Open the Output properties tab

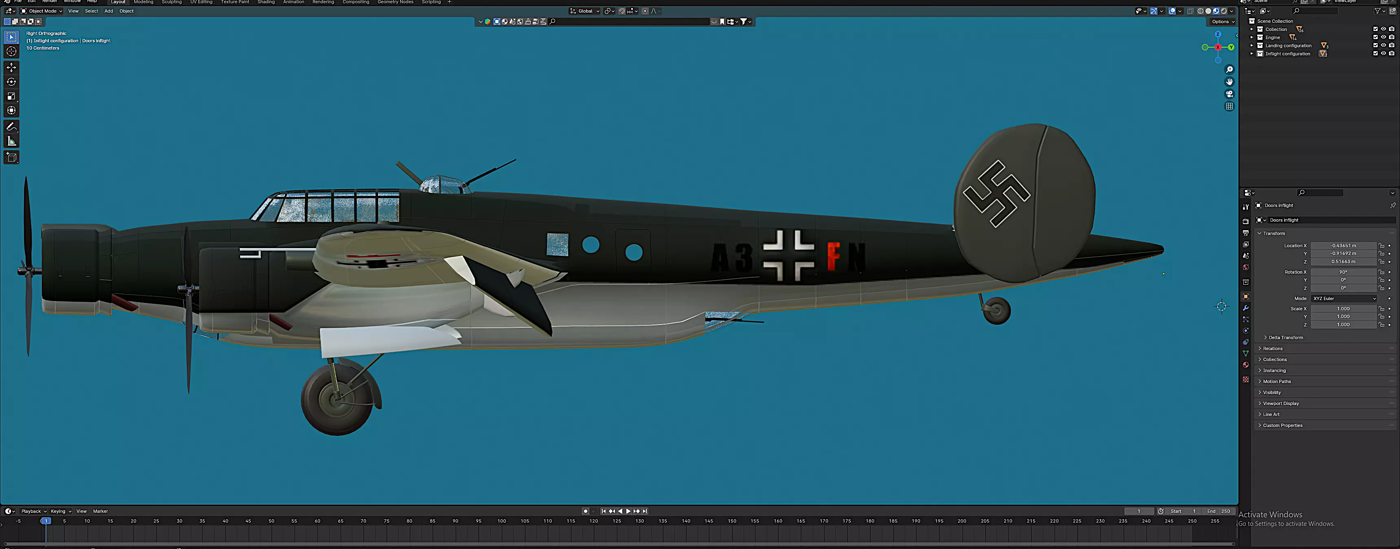point(1246,233)
